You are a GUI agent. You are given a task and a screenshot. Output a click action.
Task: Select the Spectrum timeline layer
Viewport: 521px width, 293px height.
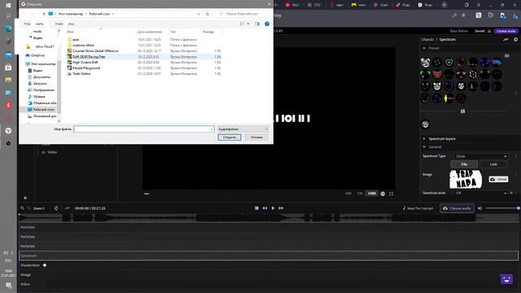pos(269,256)
